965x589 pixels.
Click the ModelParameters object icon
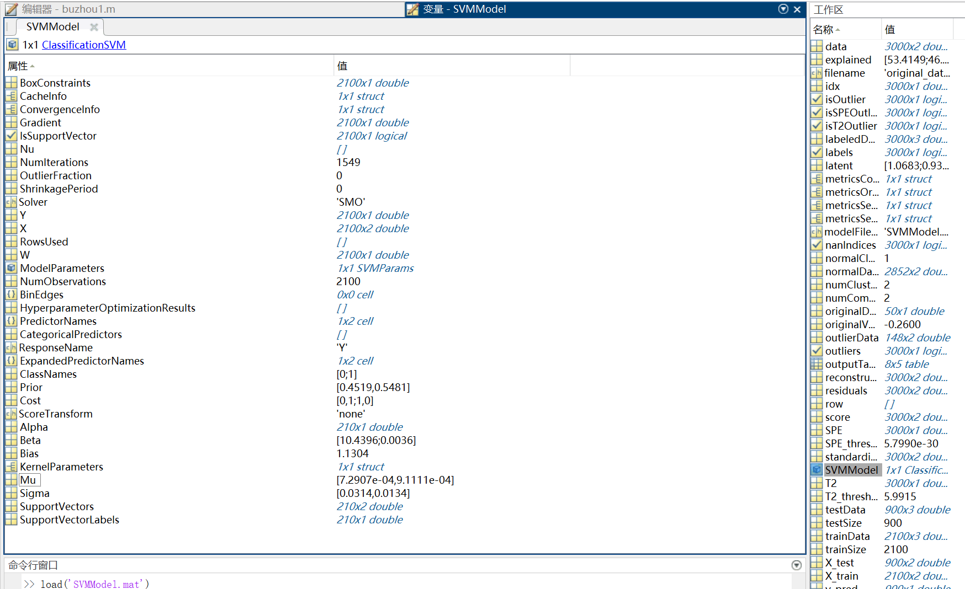11,269
